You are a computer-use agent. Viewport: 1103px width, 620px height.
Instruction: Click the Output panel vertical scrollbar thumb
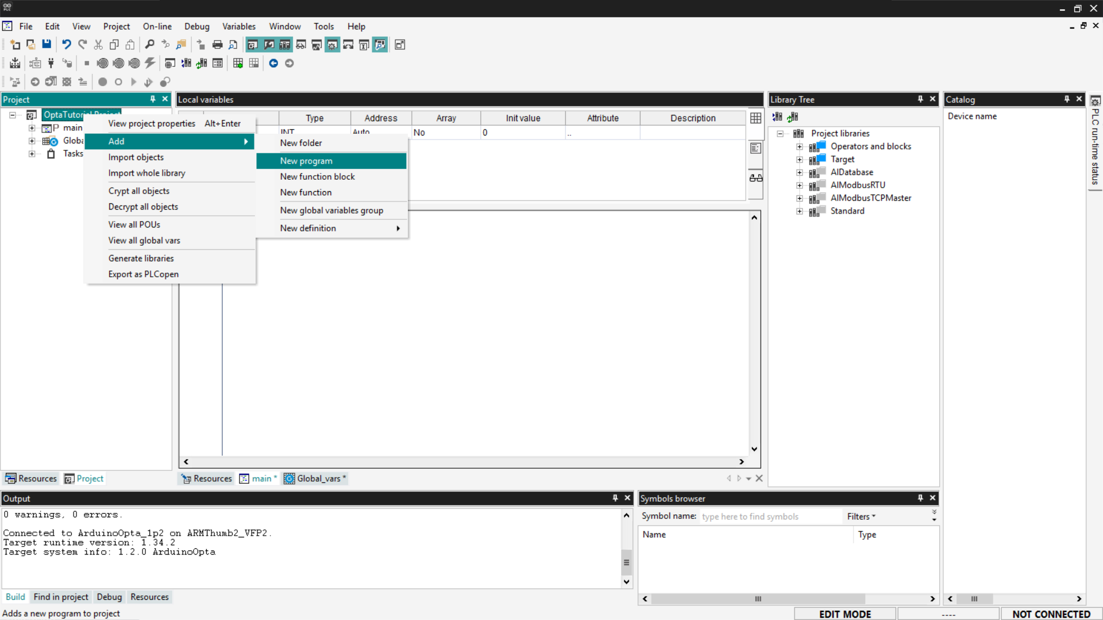click(626, 562)
